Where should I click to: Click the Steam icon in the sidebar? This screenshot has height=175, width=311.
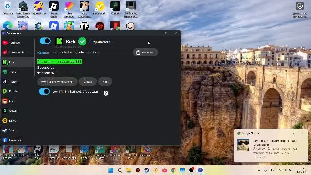pyautogui.click(x=5, y=130)
